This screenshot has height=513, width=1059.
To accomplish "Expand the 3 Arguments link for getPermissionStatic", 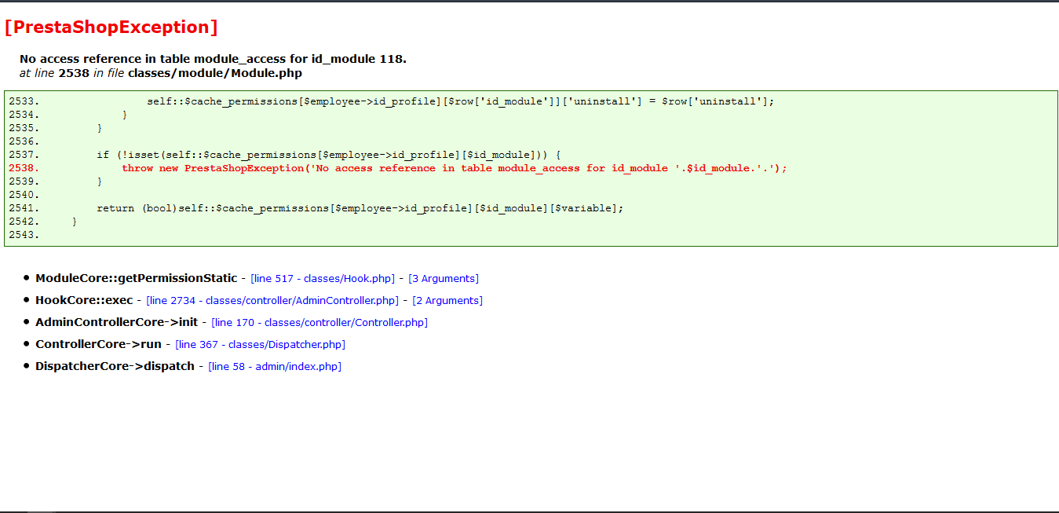I will click(x=444, y=279).
